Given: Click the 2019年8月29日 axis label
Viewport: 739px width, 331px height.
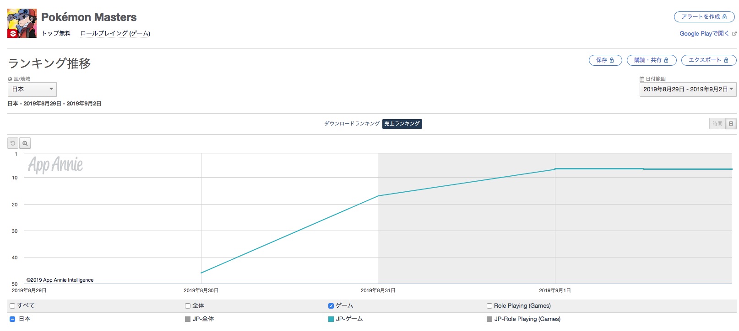Looking at the screenshot, I should pyautogui.click(x=29, y=290).
